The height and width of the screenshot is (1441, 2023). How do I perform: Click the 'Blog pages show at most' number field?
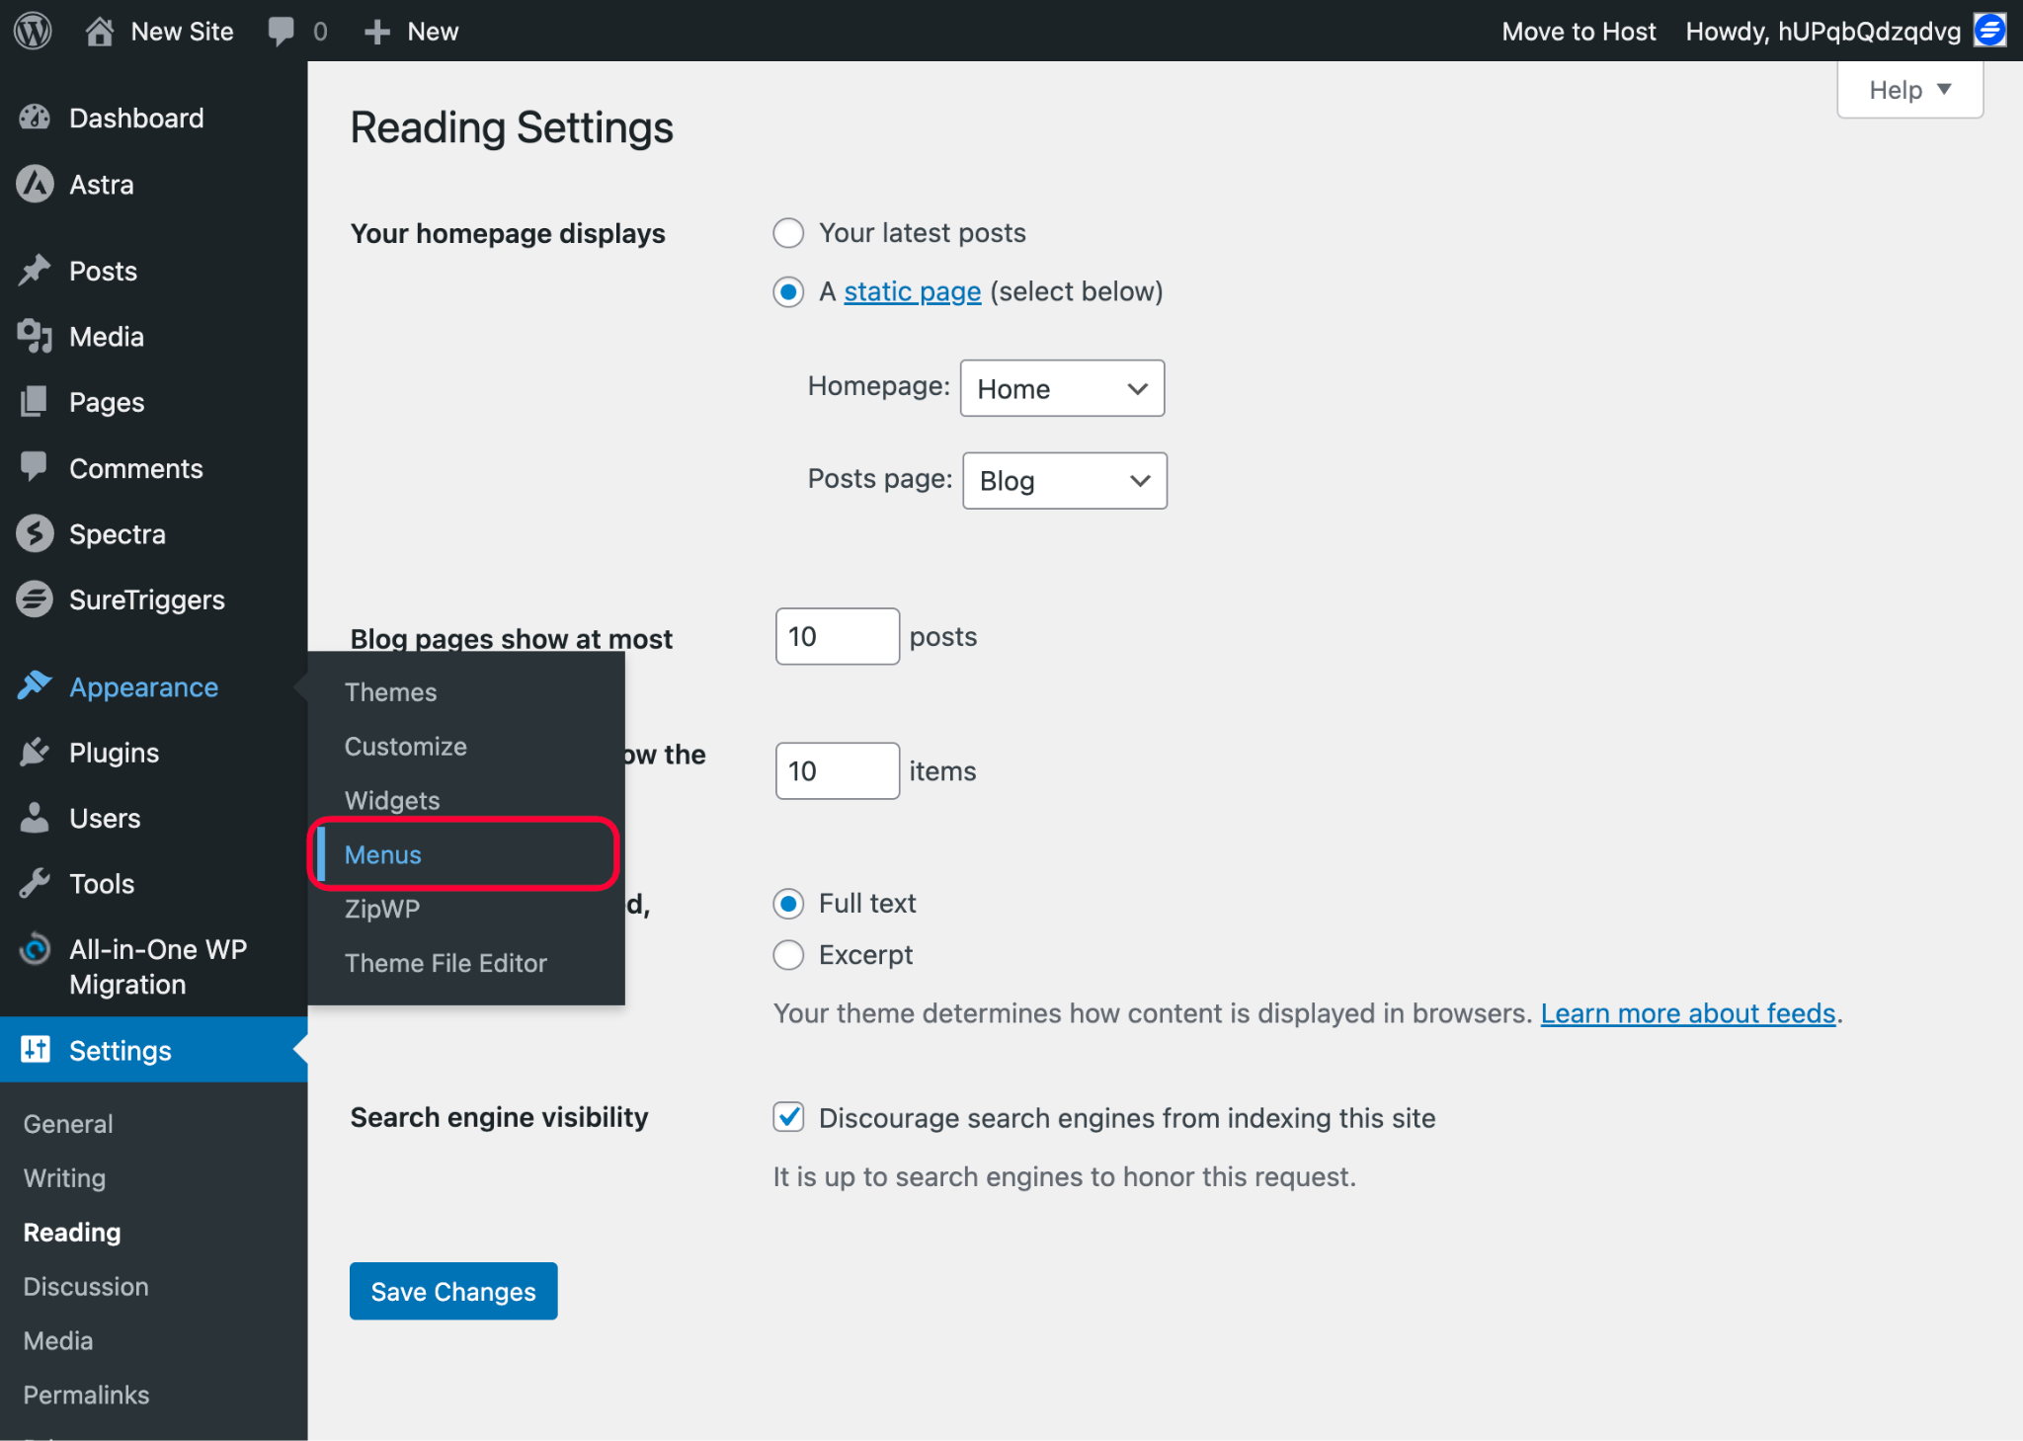[x=837, y=637]
